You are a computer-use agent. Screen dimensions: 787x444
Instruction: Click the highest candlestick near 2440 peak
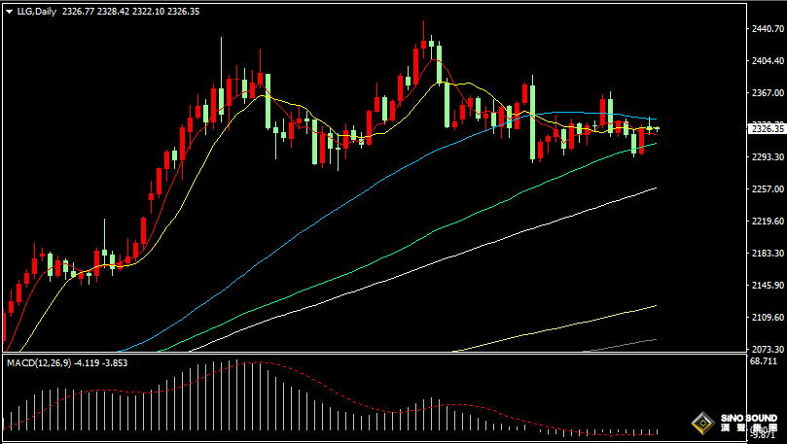424,43
